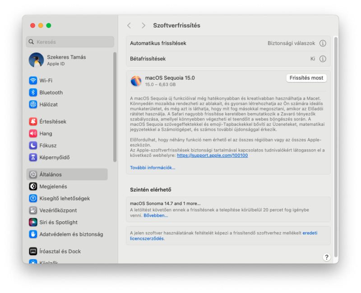Click the Szoftverfrissítés page title
This screenshot has height=293, width=361.
tap(177, 26)
